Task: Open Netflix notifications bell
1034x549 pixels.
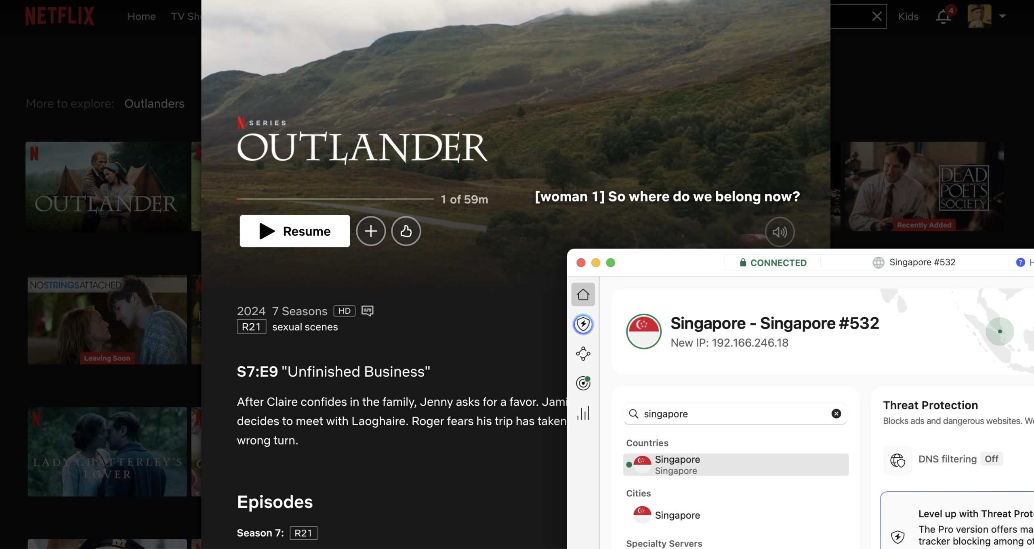Action: pyautogui.click(x=943, y=16)
